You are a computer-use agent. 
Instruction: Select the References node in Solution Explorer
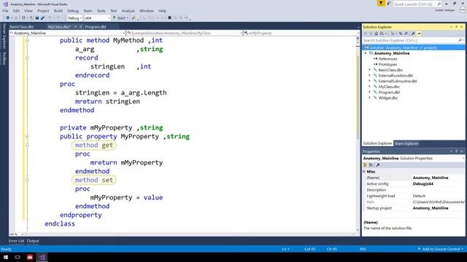(x=387, y=59)
